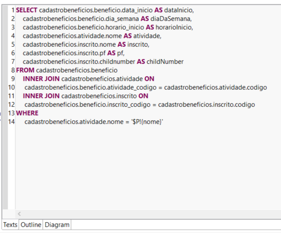Click empty editor area below the query
This screenshot has width=281, height=233.
(147, 167)
